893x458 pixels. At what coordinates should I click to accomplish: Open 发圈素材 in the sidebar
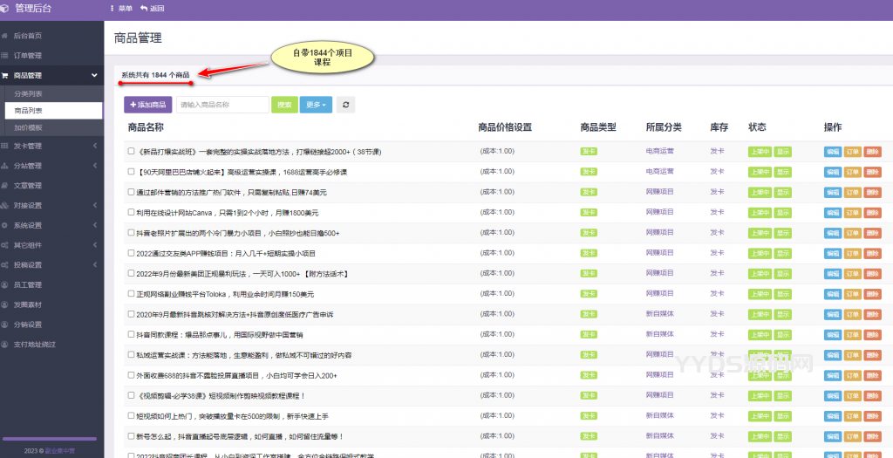tap(28, 305)
